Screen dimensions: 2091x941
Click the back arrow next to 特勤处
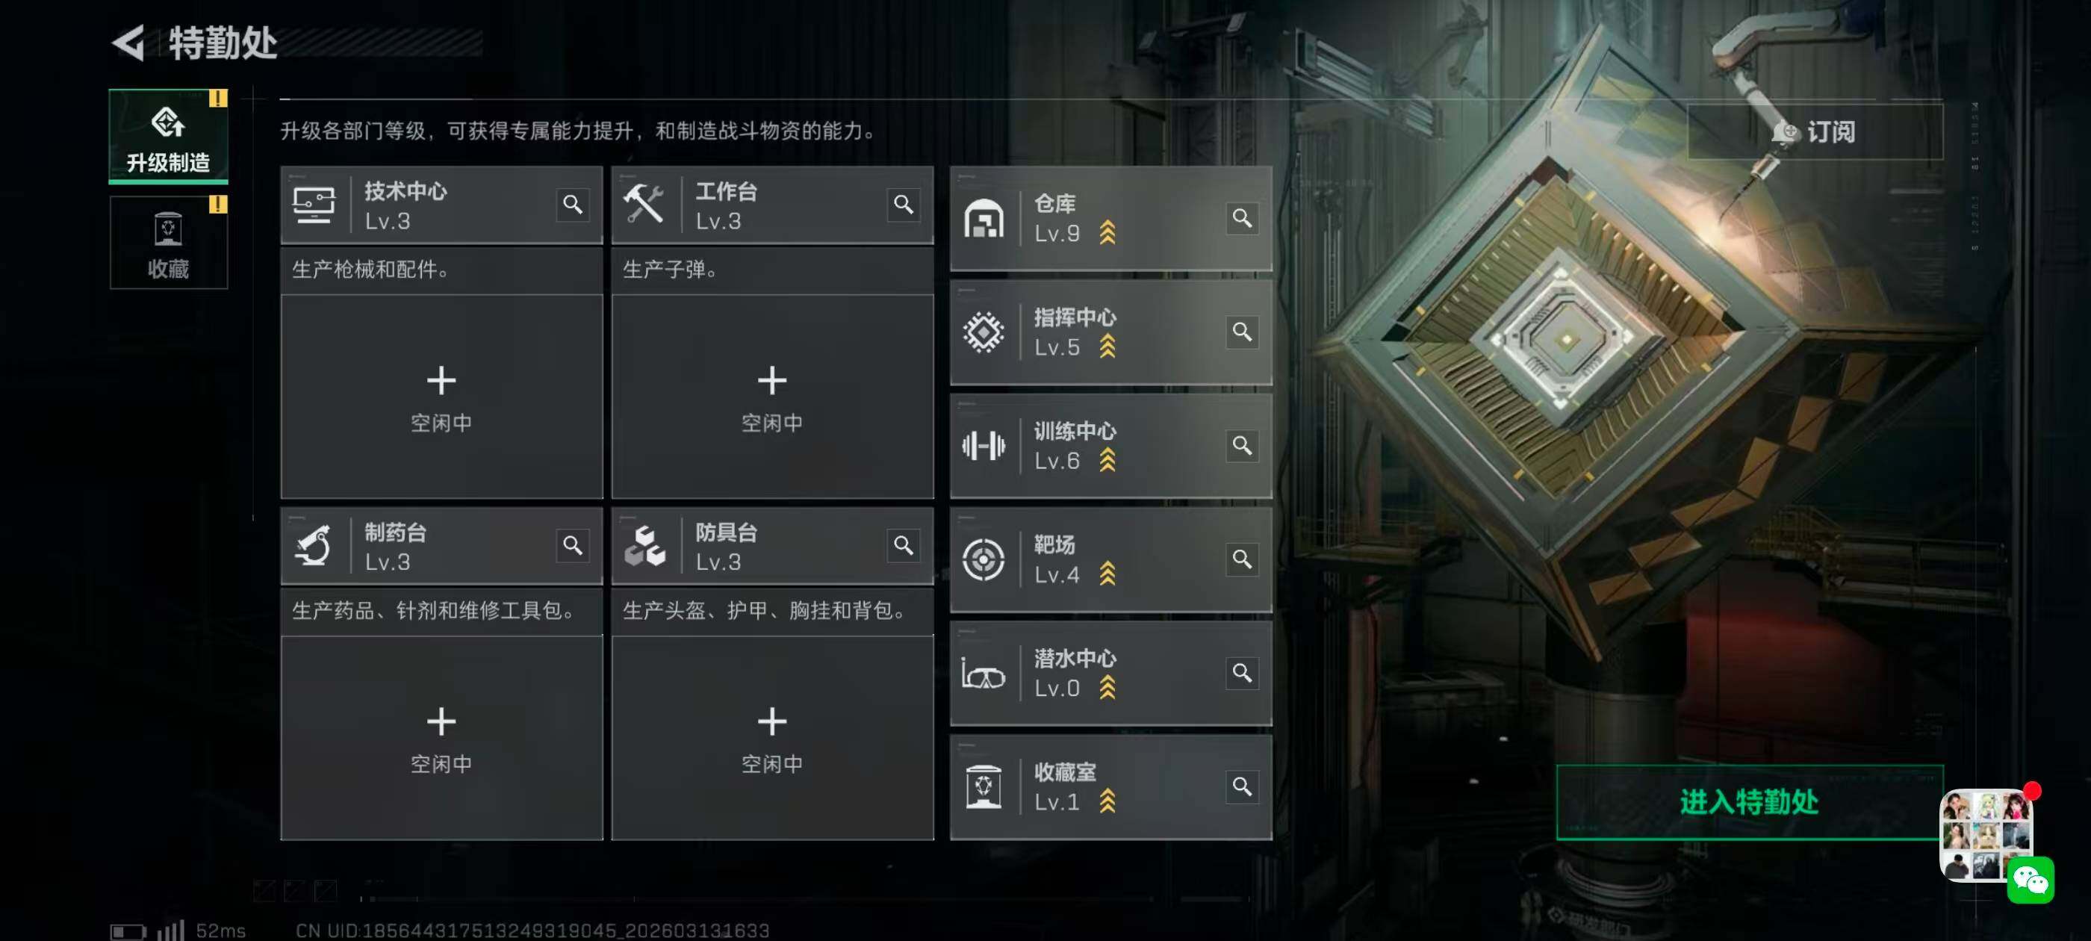tap(129, 43)
